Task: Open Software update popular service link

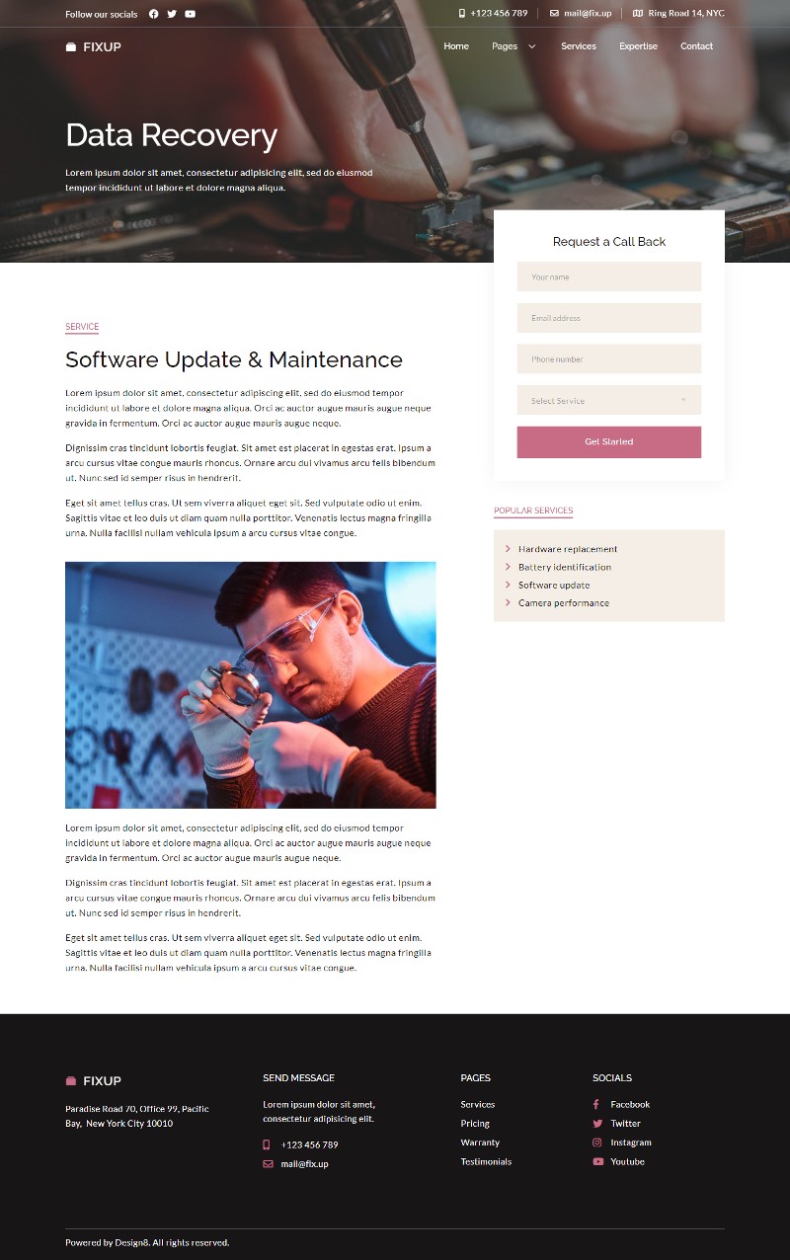Action: point(553,585)
